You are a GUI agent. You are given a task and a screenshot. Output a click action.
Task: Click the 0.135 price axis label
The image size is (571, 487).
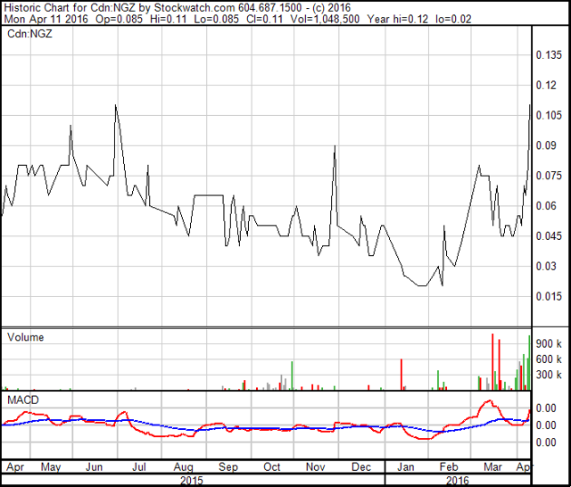point(549,55)
